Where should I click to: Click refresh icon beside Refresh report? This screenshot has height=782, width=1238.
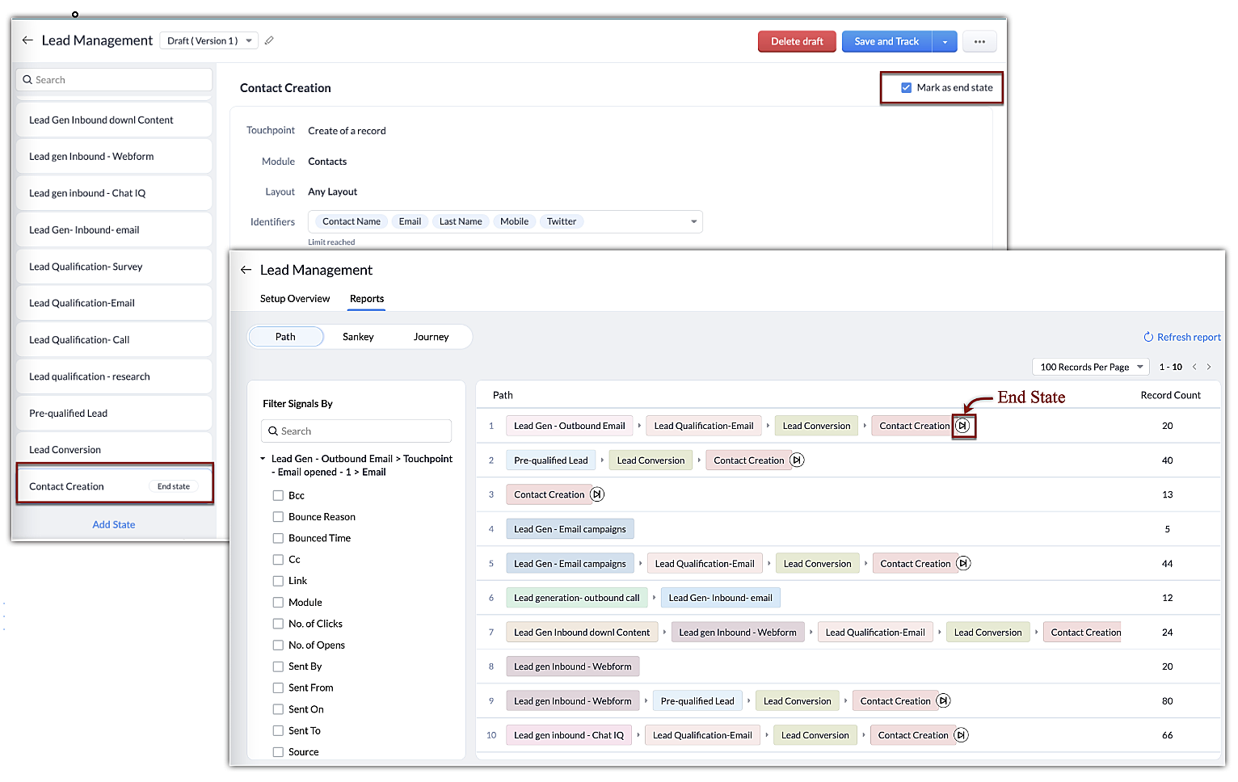pyautogui.click(x=1147, y=337)
